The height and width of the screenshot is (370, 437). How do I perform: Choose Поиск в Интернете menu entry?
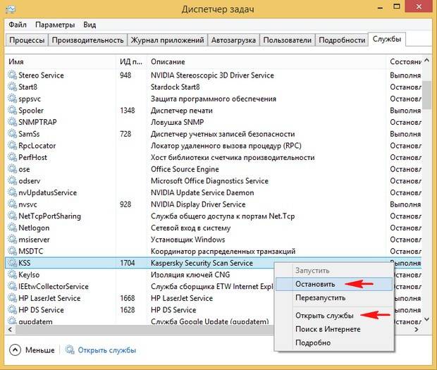(334, 329)
